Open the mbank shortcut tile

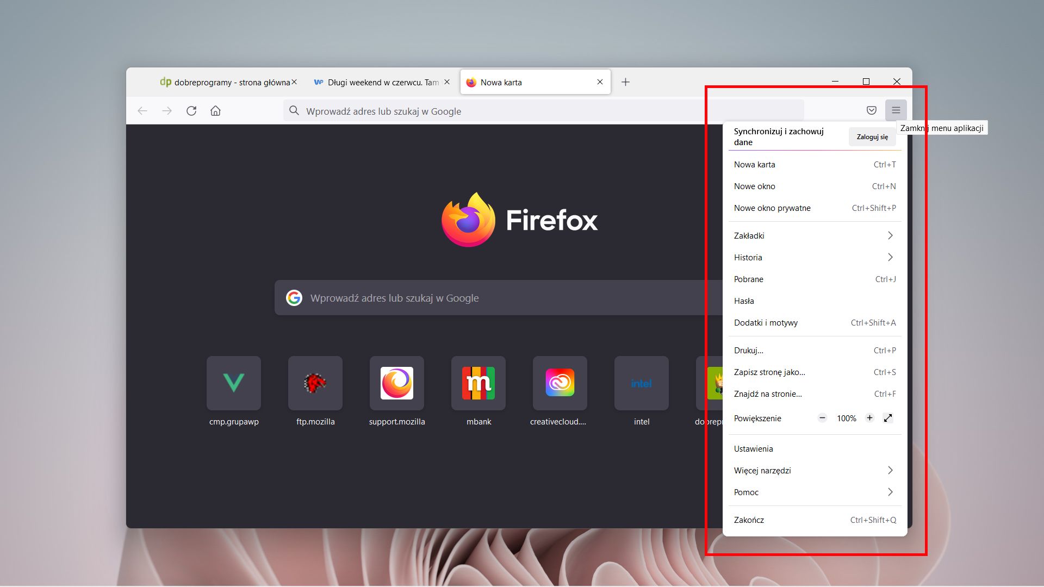point(478,383)
